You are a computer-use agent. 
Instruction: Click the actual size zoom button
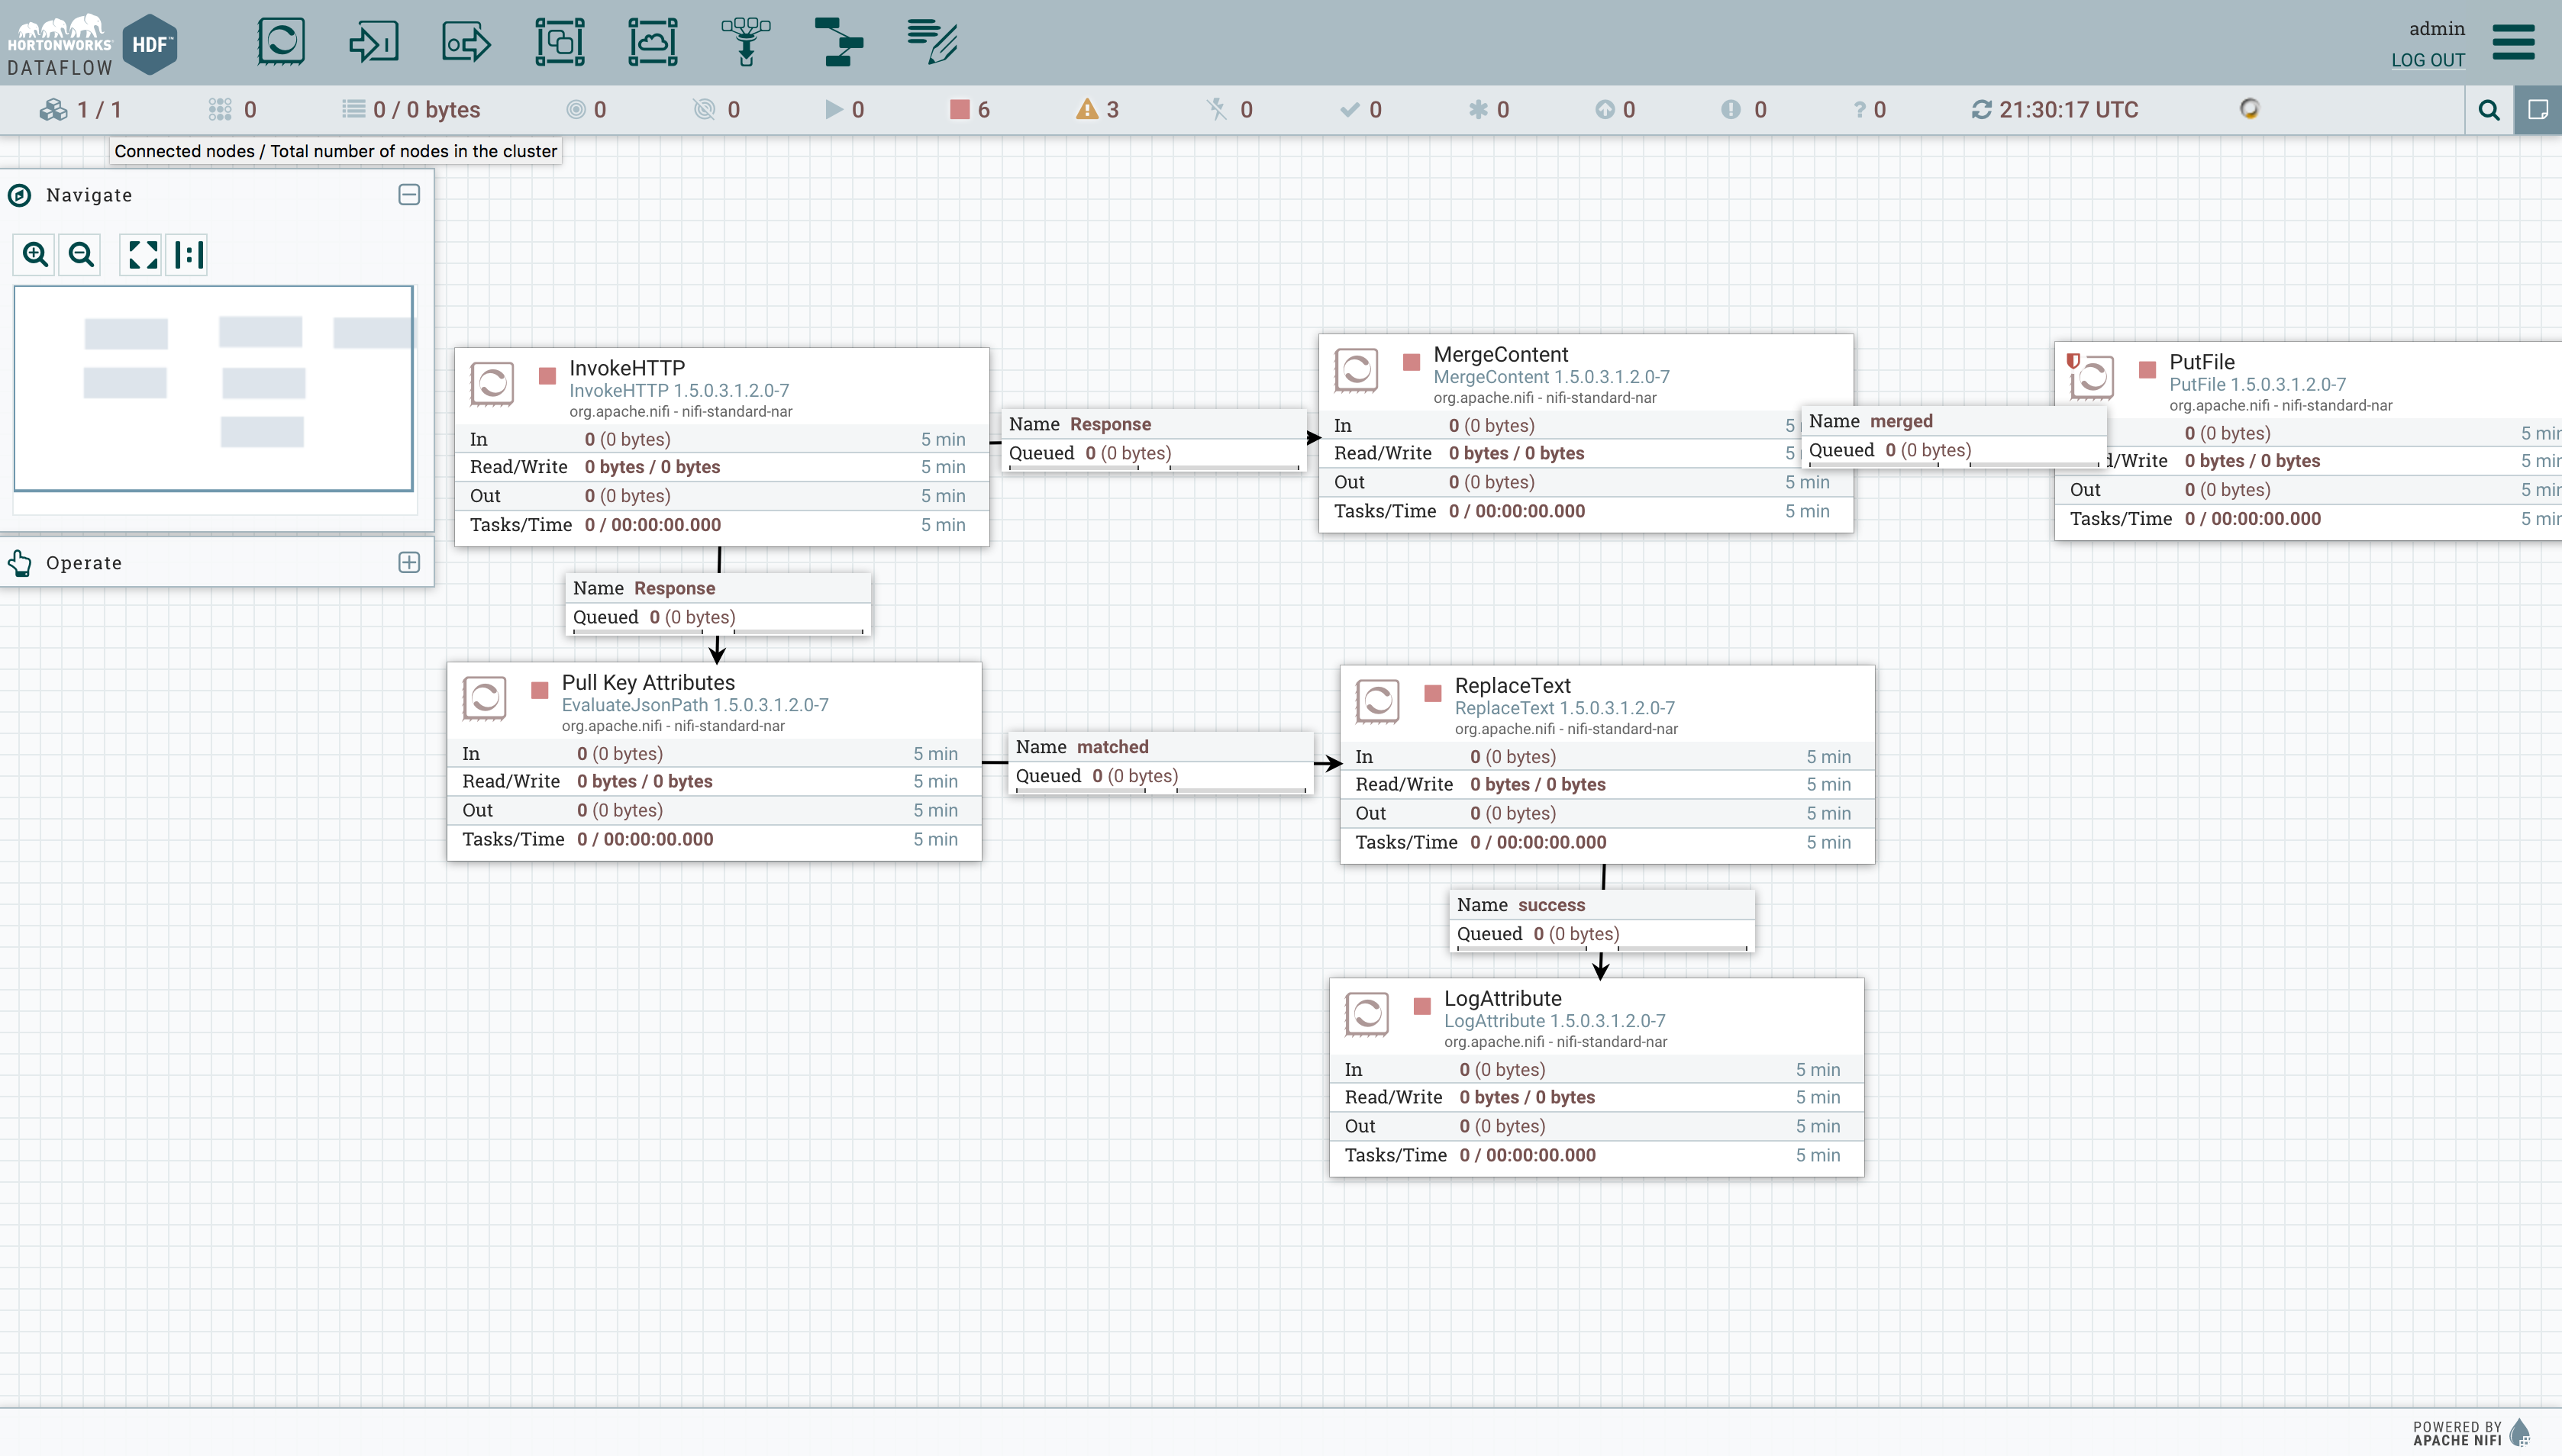click(188, 255)
